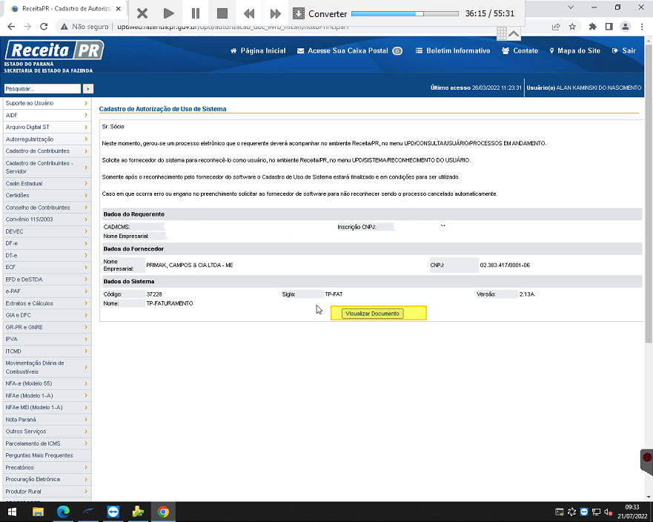Go to Página Inicial
This screenshot has height=522, width=653.
(258, 51)
